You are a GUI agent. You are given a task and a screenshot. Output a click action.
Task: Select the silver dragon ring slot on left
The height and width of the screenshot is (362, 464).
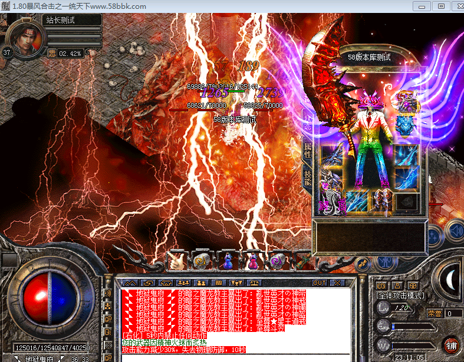pyautogui.click(x=332, y=178)
